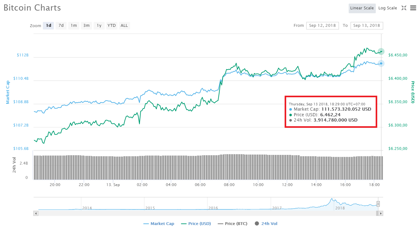
Task: Click 2016 label in navigator timeline
Action: tap(213, 208)
